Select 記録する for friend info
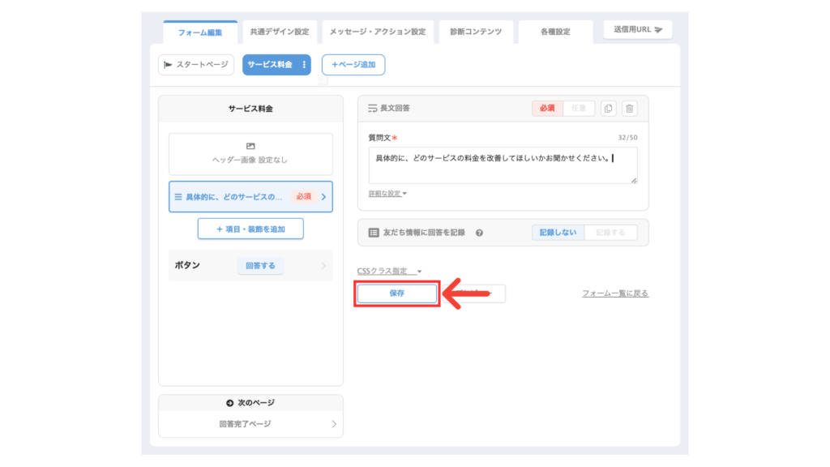The image size is (830, 467). (x=610, y=233)
